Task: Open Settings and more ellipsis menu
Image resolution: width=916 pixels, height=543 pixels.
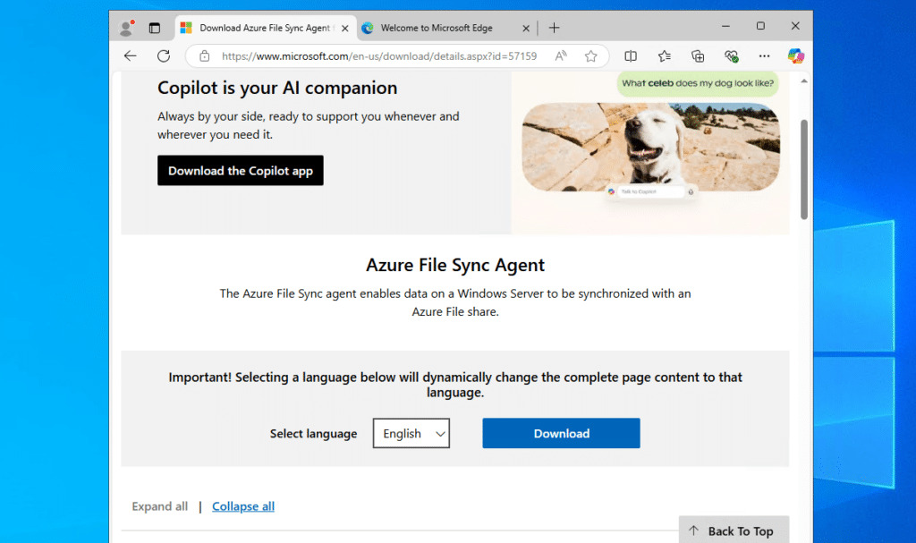Action: (x=764, y=55)
